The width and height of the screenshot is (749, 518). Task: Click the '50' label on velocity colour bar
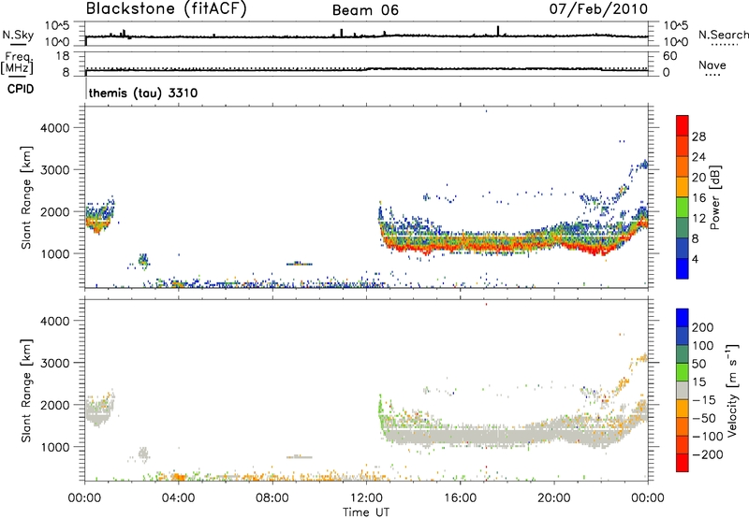click(699, 364)
